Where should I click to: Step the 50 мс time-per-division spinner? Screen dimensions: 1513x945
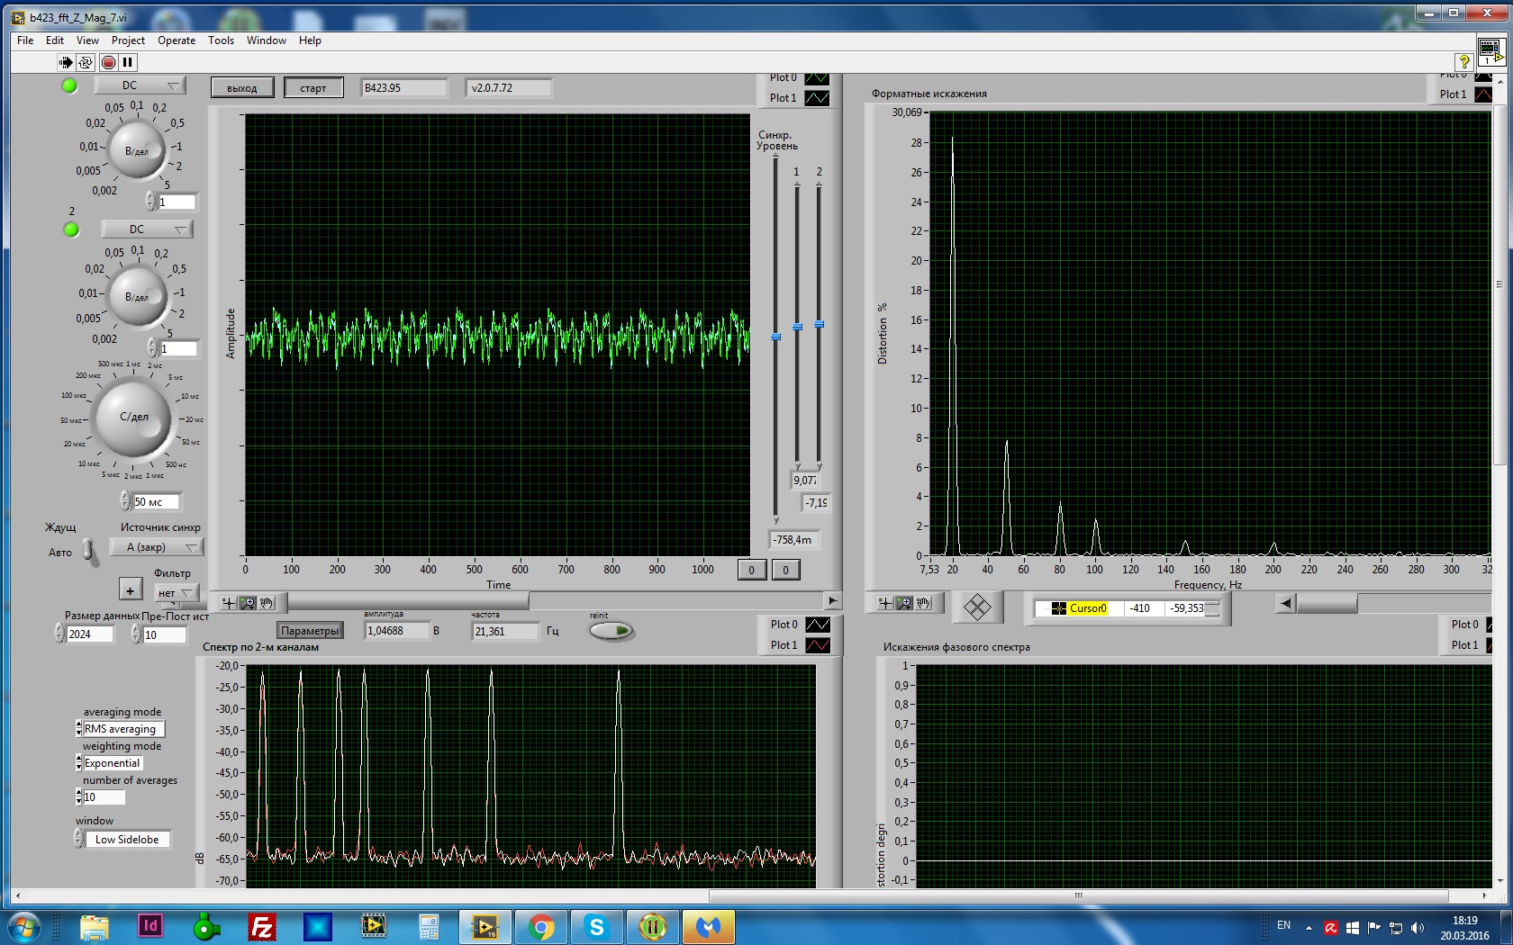tap(125, 501)
